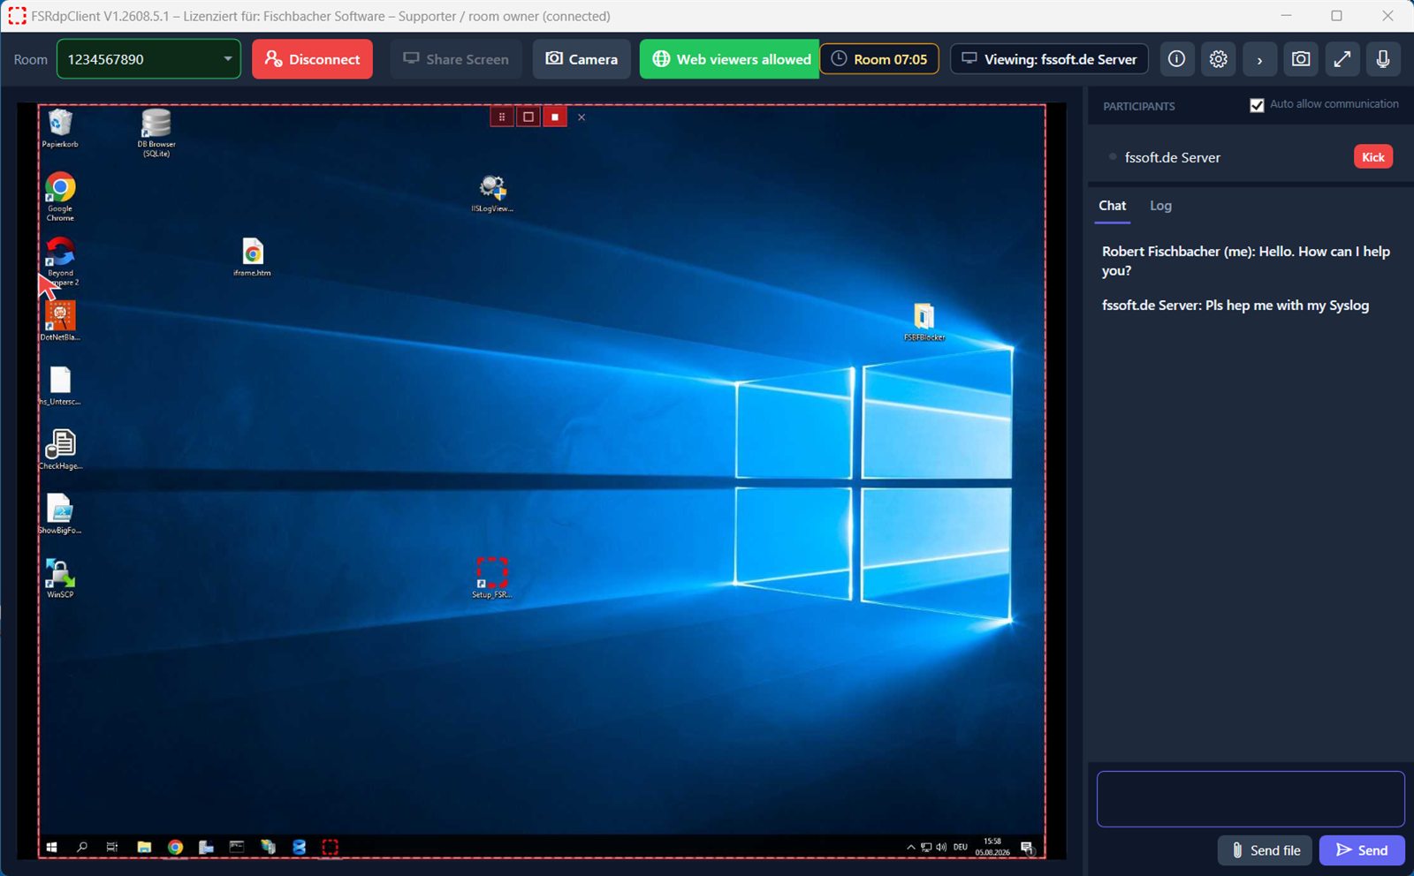
Task: Switch to the Chat tab
Action: pyautogui.click(x=1112, y=206)
